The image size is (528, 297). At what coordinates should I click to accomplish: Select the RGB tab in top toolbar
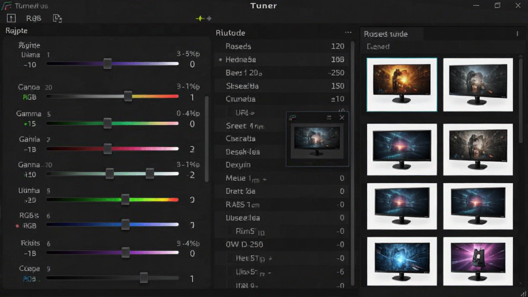34,18
